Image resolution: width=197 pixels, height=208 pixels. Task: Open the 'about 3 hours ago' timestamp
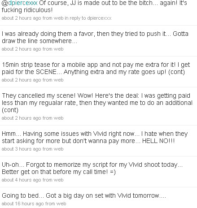21,149
